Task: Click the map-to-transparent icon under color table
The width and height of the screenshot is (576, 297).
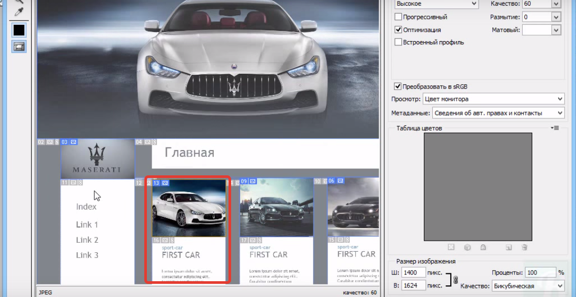Action: [451, 247]
